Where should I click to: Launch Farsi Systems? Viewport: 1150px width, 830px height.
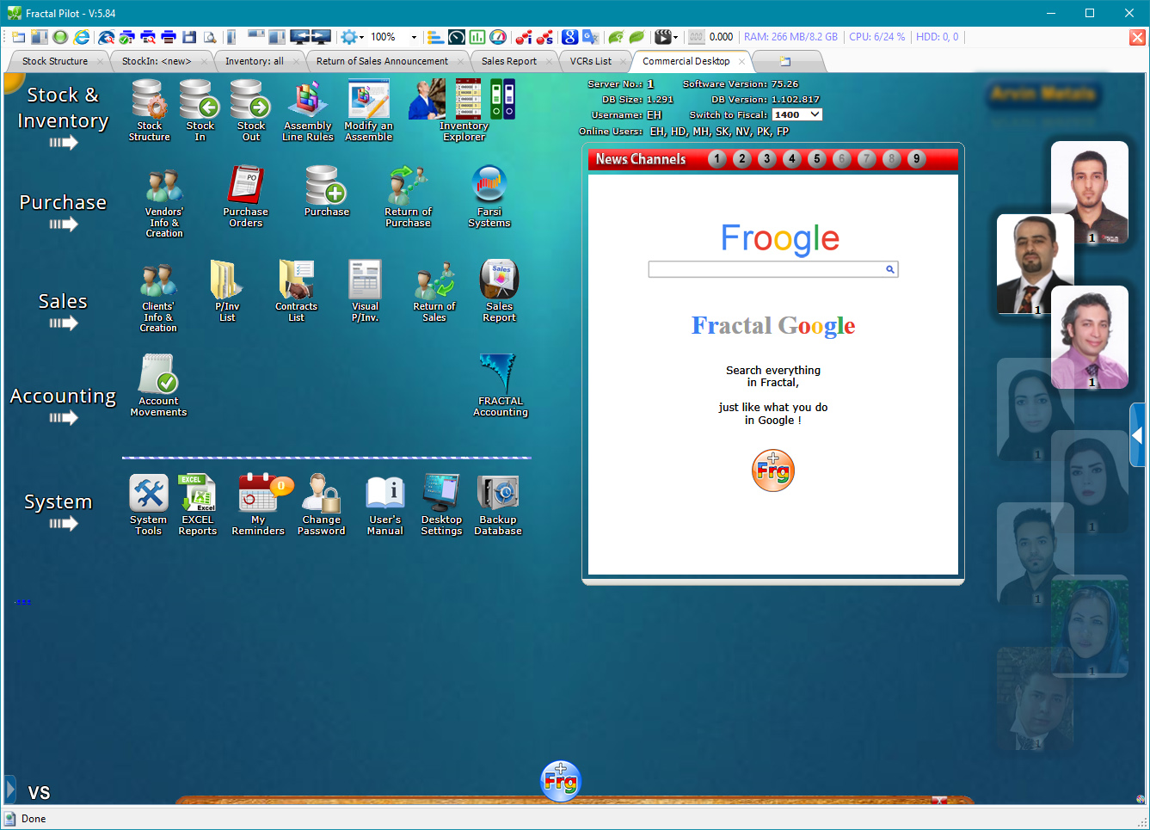(489, 197)
